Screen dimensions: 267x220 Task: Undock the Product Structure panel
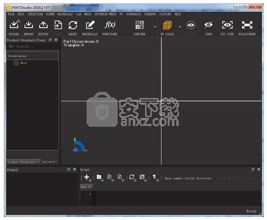(50, 40)
